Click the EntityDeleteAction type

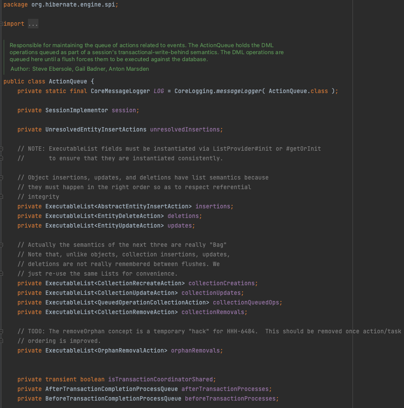coord(129,216)
